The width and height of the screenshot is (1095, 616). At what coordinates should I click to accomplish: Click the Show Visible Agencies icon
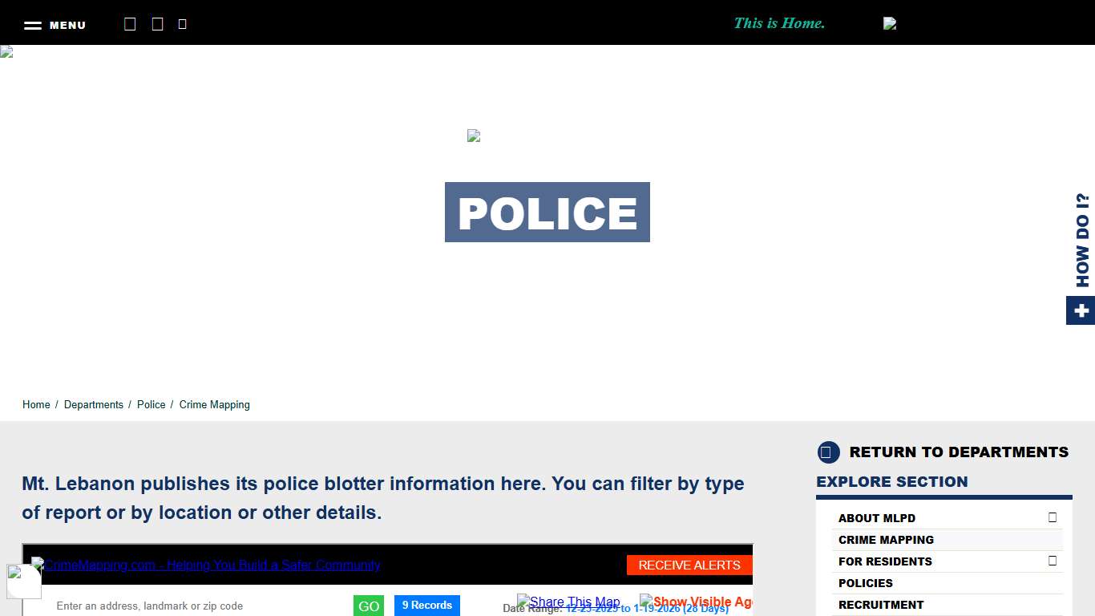(x=646, y=601)
